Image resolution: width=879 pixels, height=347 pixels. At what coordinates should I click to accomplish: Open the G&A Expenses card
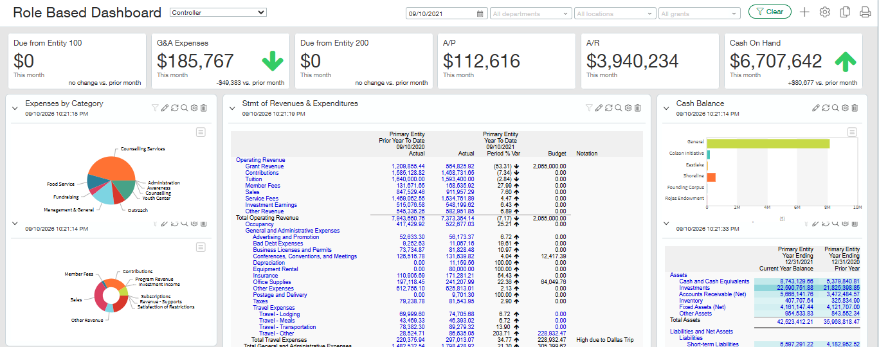(x=220, y=61)
